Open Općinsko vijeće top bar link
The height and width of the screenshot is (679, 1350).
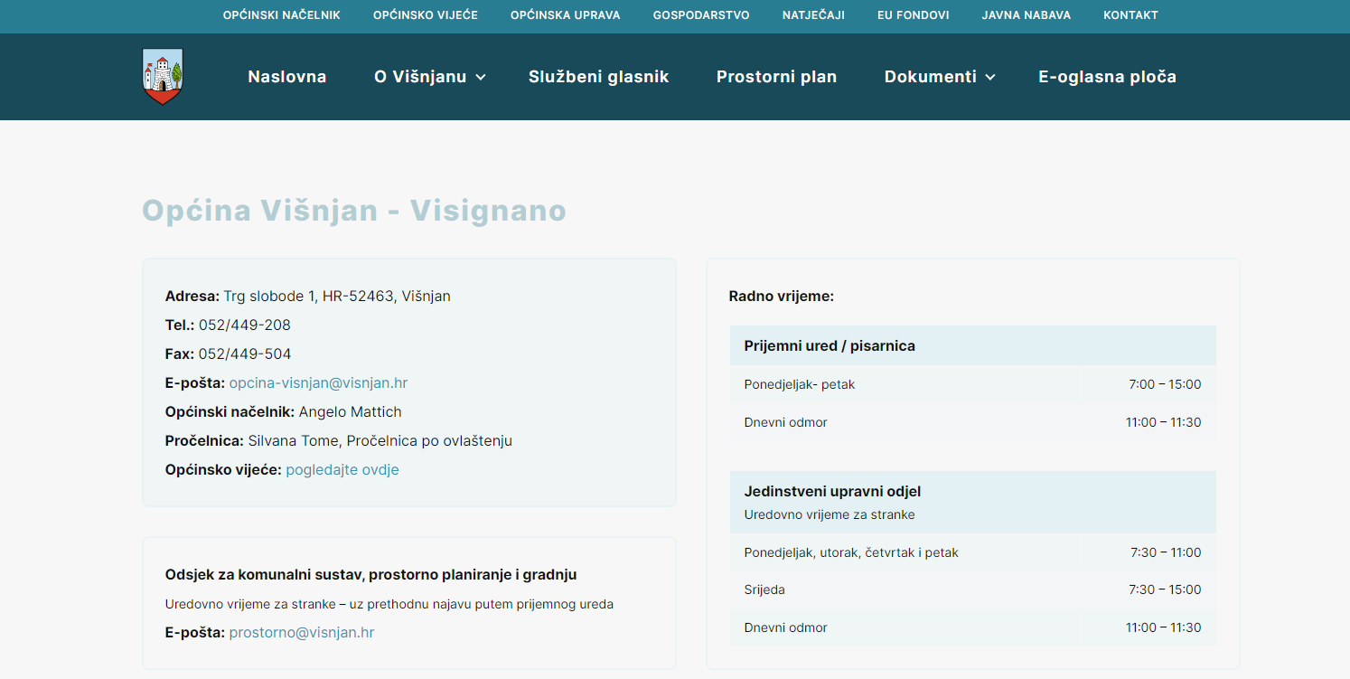pyautogui.click(x=425, y=15)
